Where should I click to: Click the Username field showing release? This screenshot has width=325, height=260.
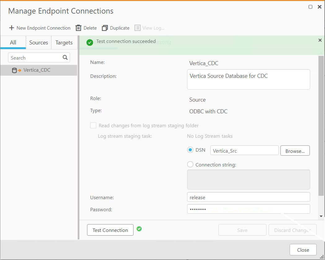coord(248,197)
